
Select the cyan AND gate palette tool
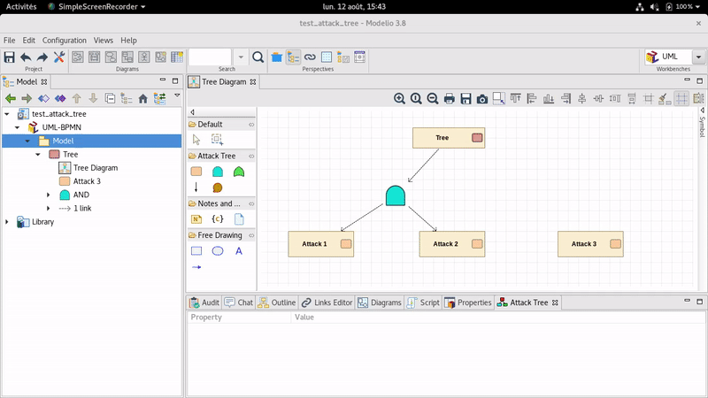point(218,172)
